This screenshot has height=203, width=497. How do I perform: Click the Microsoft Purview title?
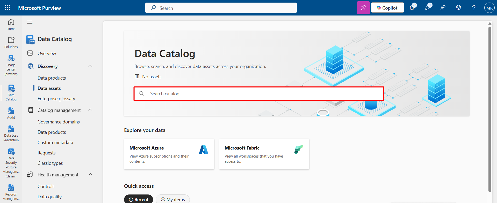click(39, 8)
